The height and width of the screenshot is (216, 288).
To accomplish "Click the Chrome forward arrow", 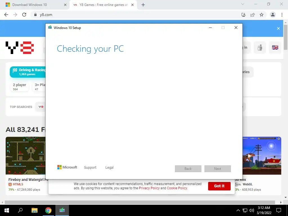I will click(15, 15).
